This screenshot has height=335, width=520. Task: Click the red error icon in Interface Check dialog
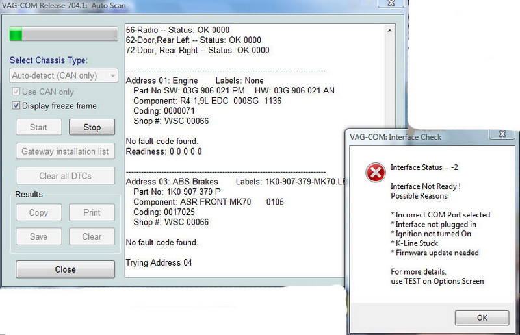[376, 173]
